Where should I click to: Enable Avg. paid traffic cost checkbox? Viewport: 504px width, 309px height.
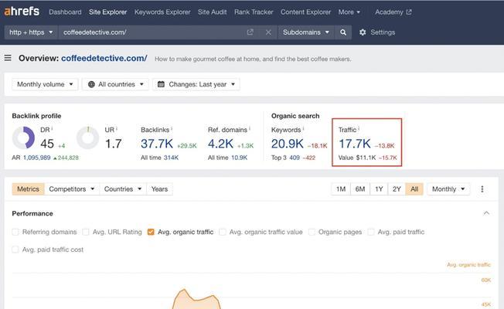pos(15,250)
